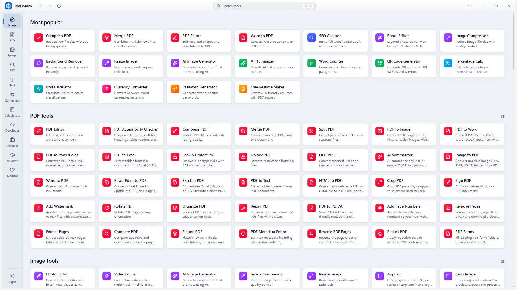Click the AI Humanizer icon
This screenshot has height=290, width=517.
click(243, 63)
